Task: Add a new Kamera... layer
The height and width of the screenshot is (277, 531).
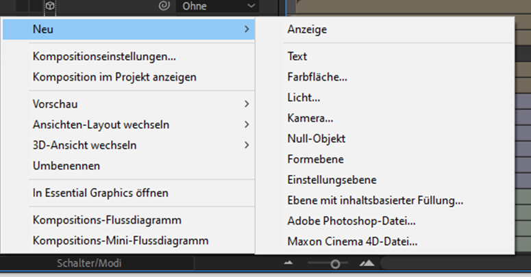Action: tap(310, 118)
